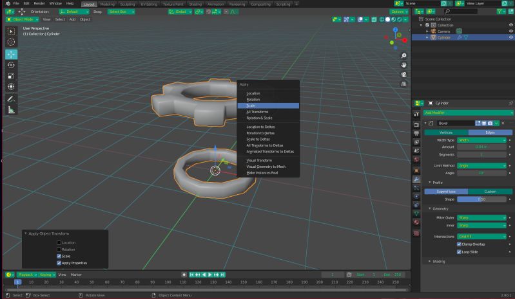Play the animation in reverse

(204, 275)
